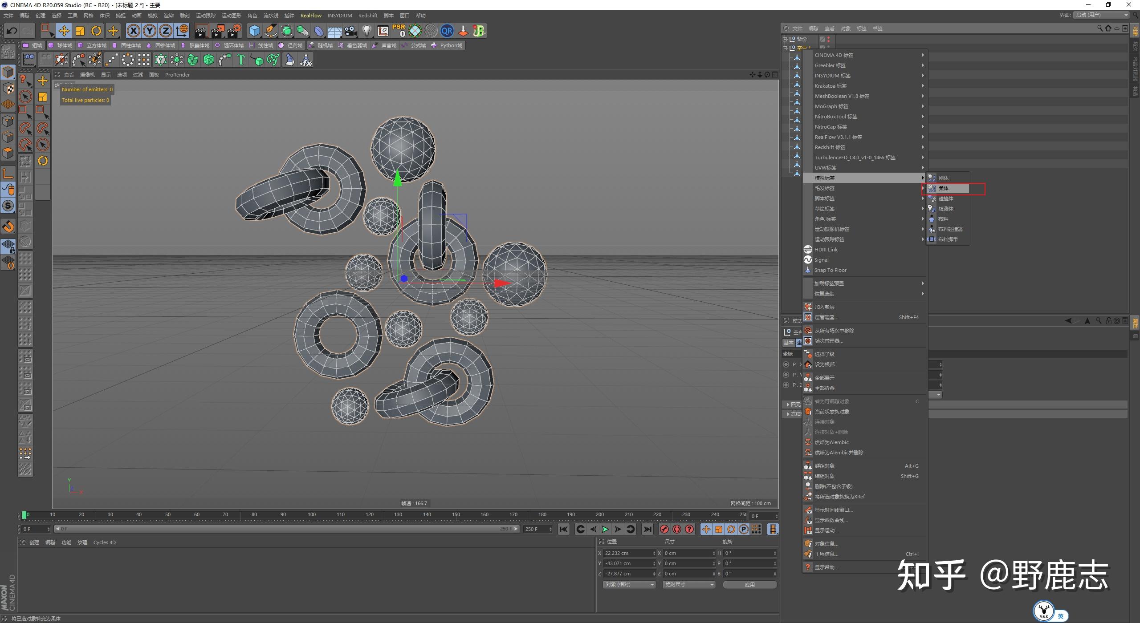Toggle position keyframe recording

point(706,529)
